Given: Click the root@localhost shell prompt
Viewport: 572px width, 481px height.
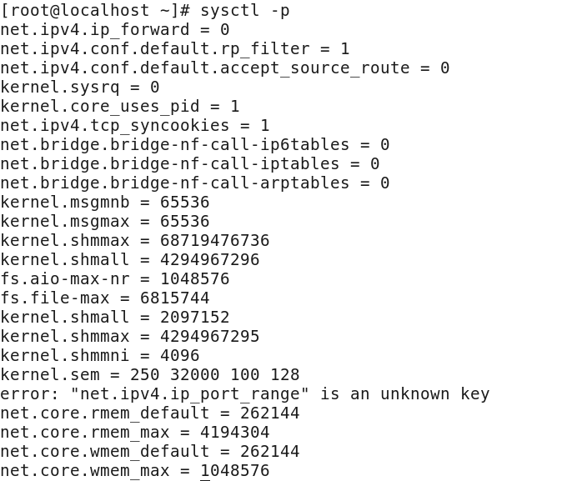Looking at the screenshot, I should (95, 11).
